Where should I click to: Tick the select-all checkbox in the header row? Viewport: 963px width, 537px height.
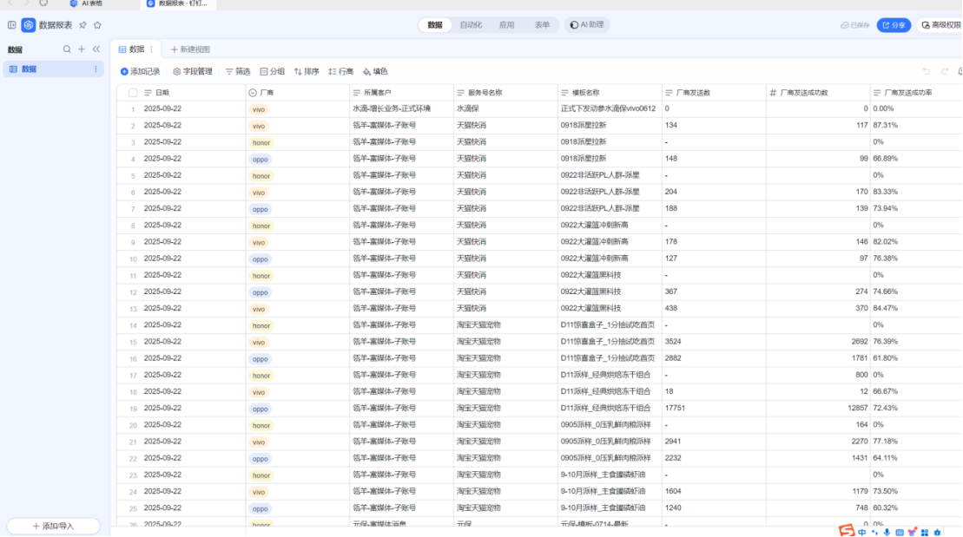tap(133, 92)
